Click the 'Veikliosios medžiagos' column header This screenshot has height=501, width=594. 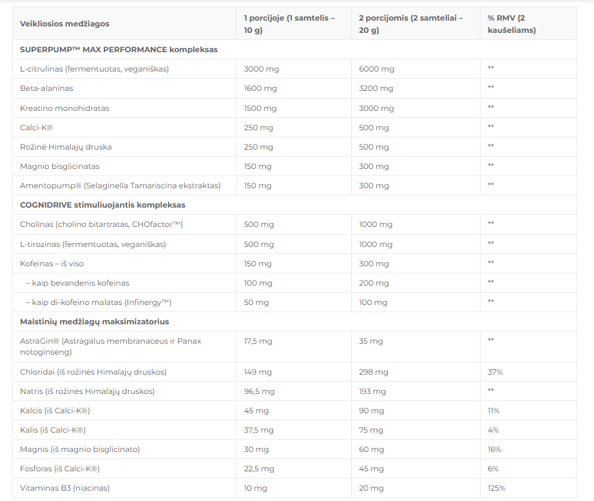(64, 24)
